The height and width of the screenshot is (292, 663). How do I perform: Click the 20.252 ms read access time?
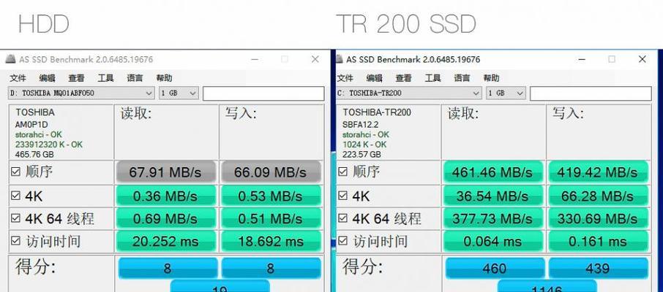coord(165,242)
